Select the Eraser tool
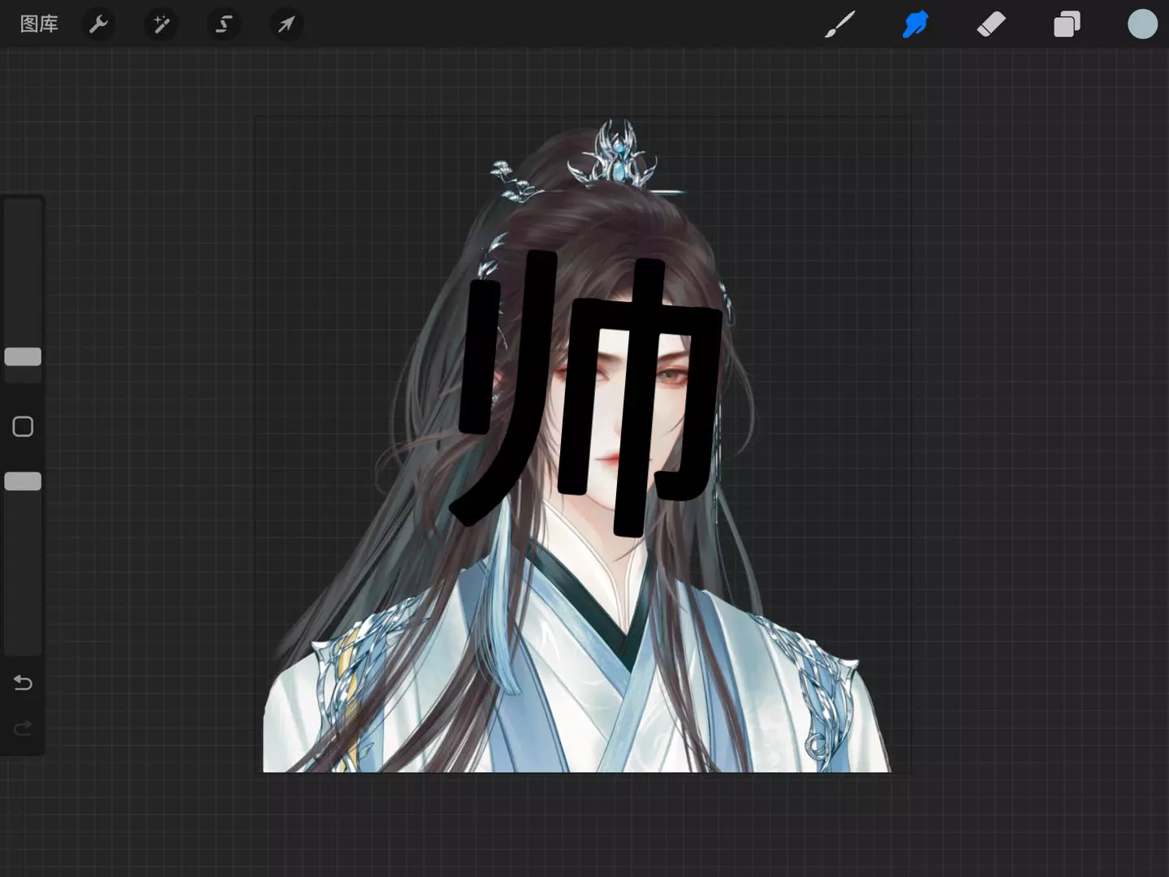Screen dimensions: 1169x877 coord(991,24)
